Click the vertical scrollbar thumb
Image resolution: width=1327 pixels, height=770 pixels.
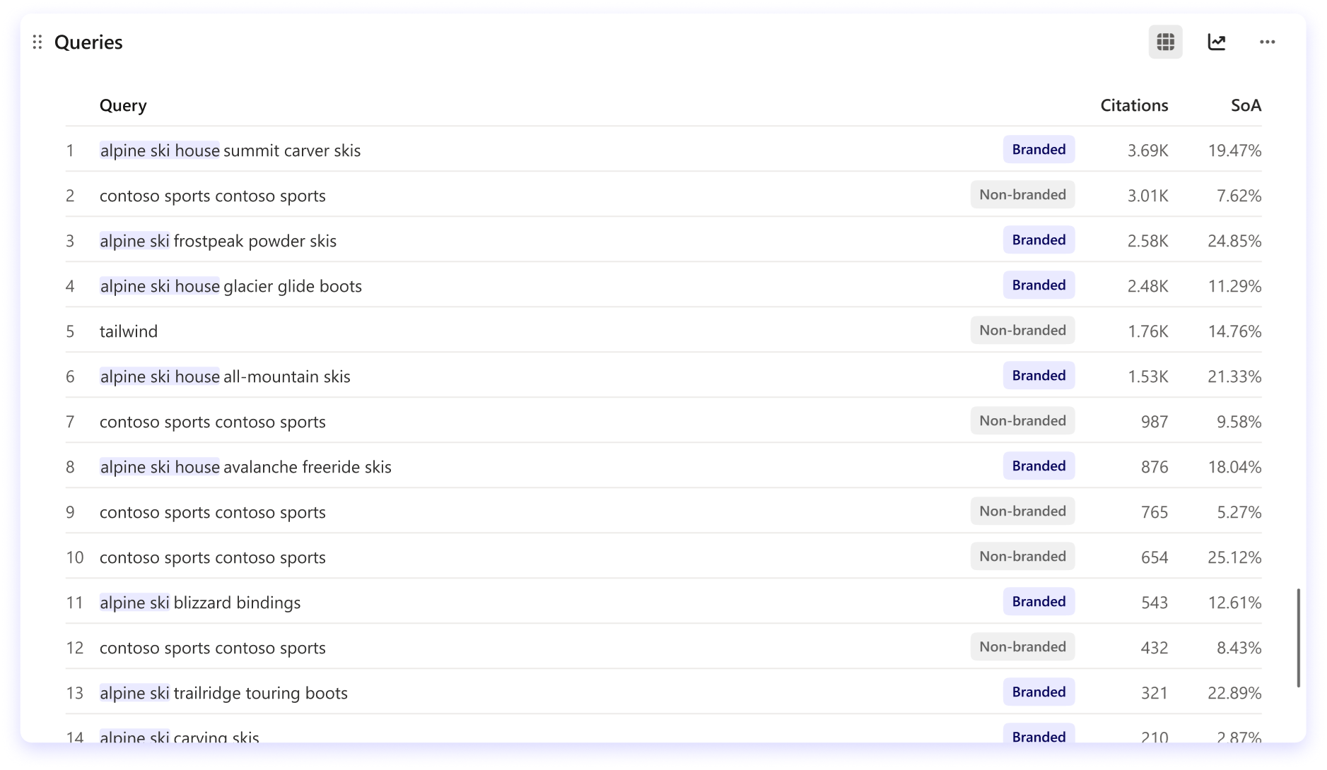[x=1298, y=637]
